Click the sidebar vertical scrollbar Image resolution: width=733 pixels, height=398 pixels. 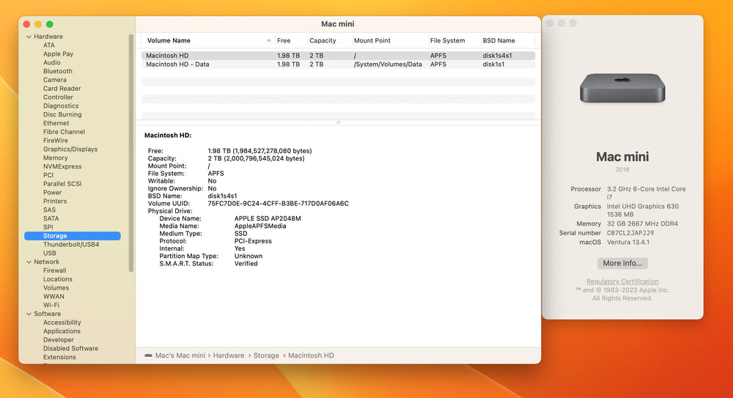click(131, 153)
